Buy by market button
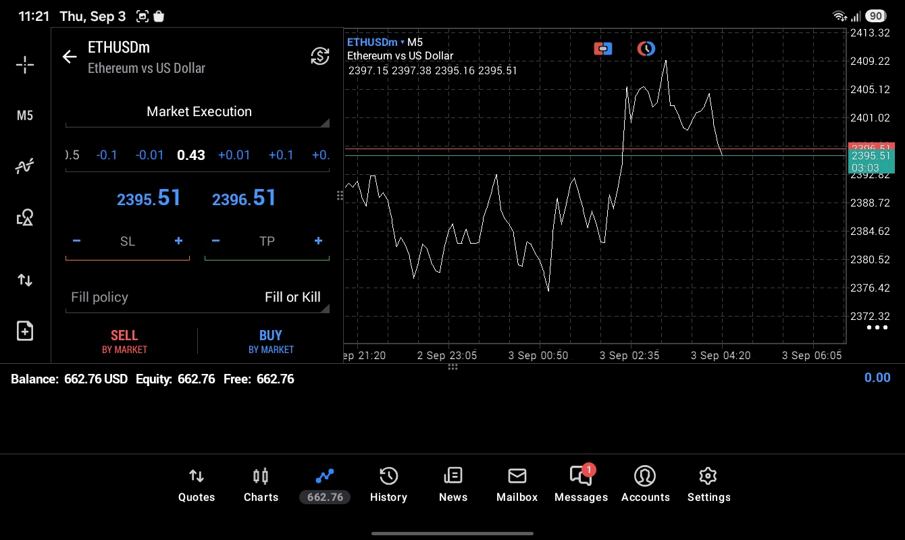 click(x=271, y=341)
